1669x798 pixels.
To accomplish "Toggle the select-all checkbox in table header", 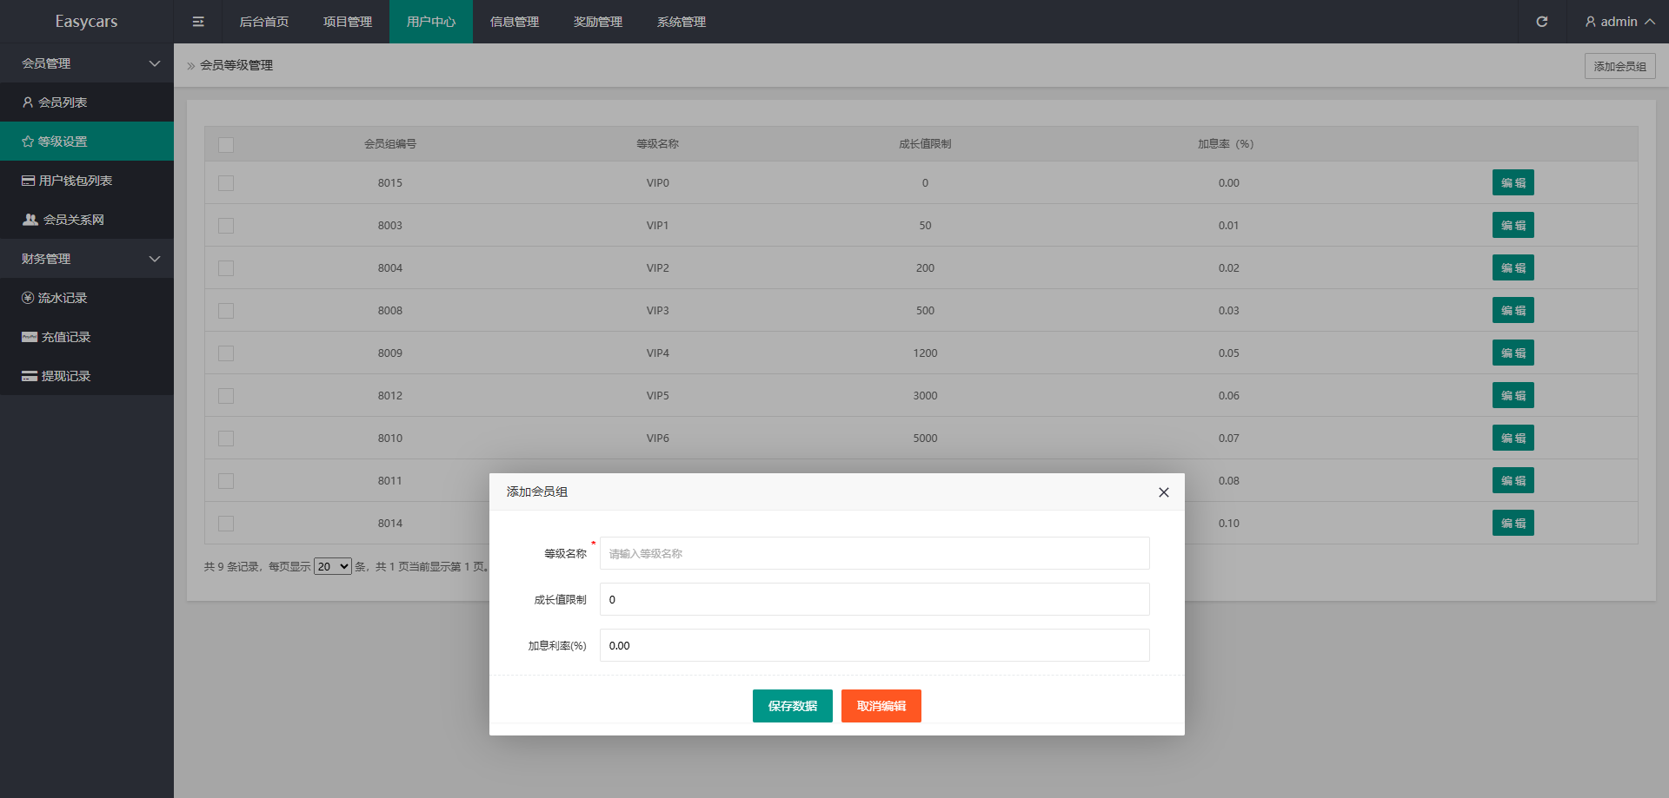I will pos(226,145).
